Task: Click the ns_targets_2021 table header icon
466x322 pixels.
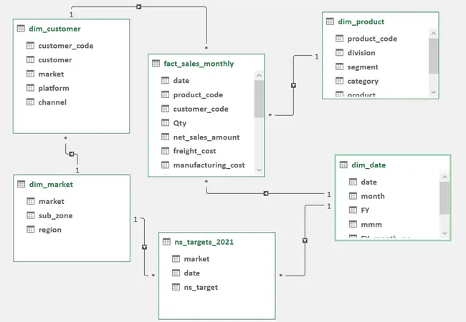Action: tap(166, 242)
